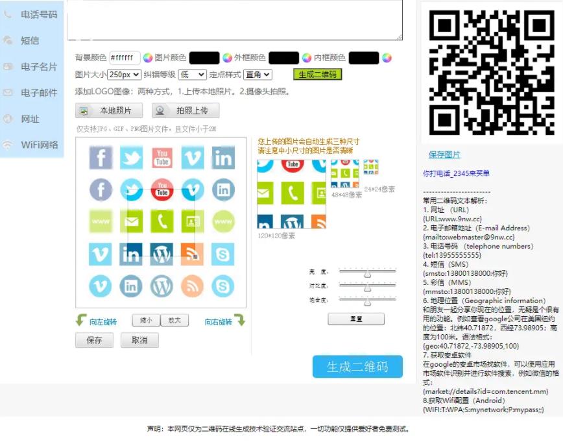Click the round Skype icon in bottom row
Screen dimensions: 563x442
[222, 286]
